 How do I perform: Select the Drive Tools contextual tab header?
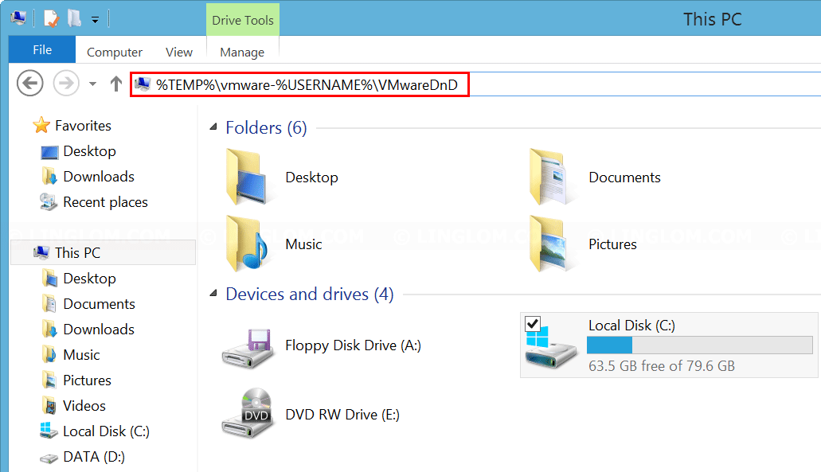coord(243,20)
